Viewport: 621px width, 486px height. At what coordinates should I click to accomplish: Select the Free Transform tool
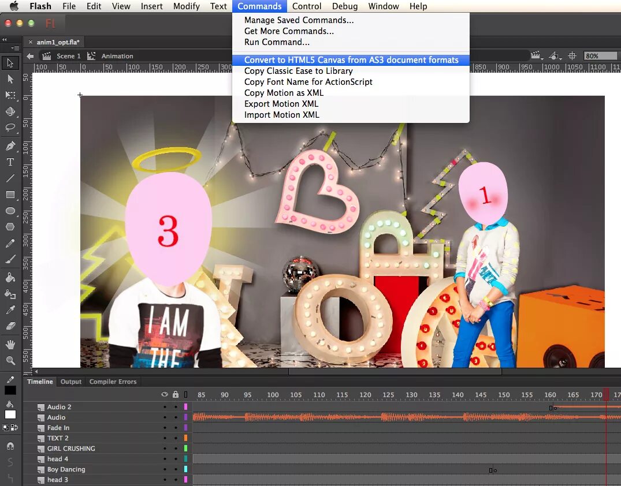coord(10,95)
